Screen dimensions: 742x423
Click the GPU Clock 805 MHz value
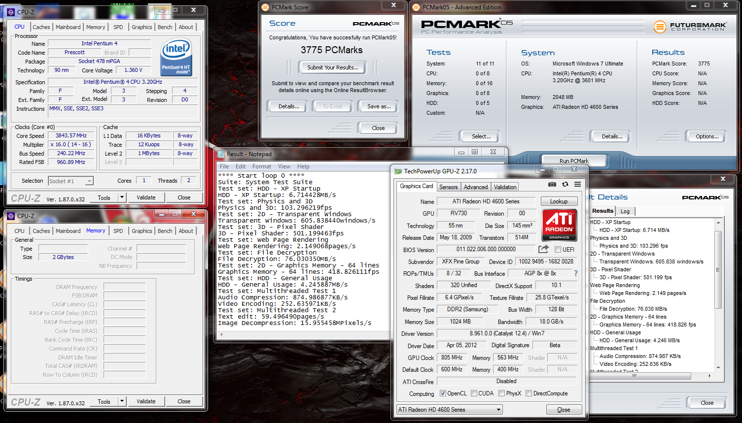[x=452, y=358]
